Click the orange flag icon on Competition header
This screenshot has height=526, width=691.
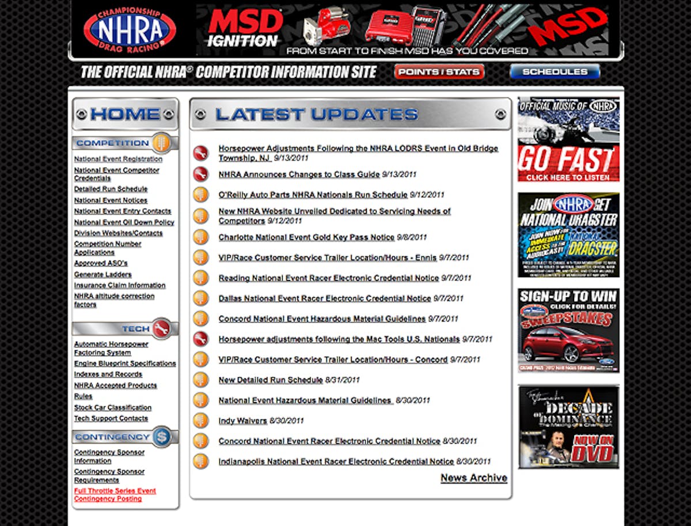pos(162,142)
